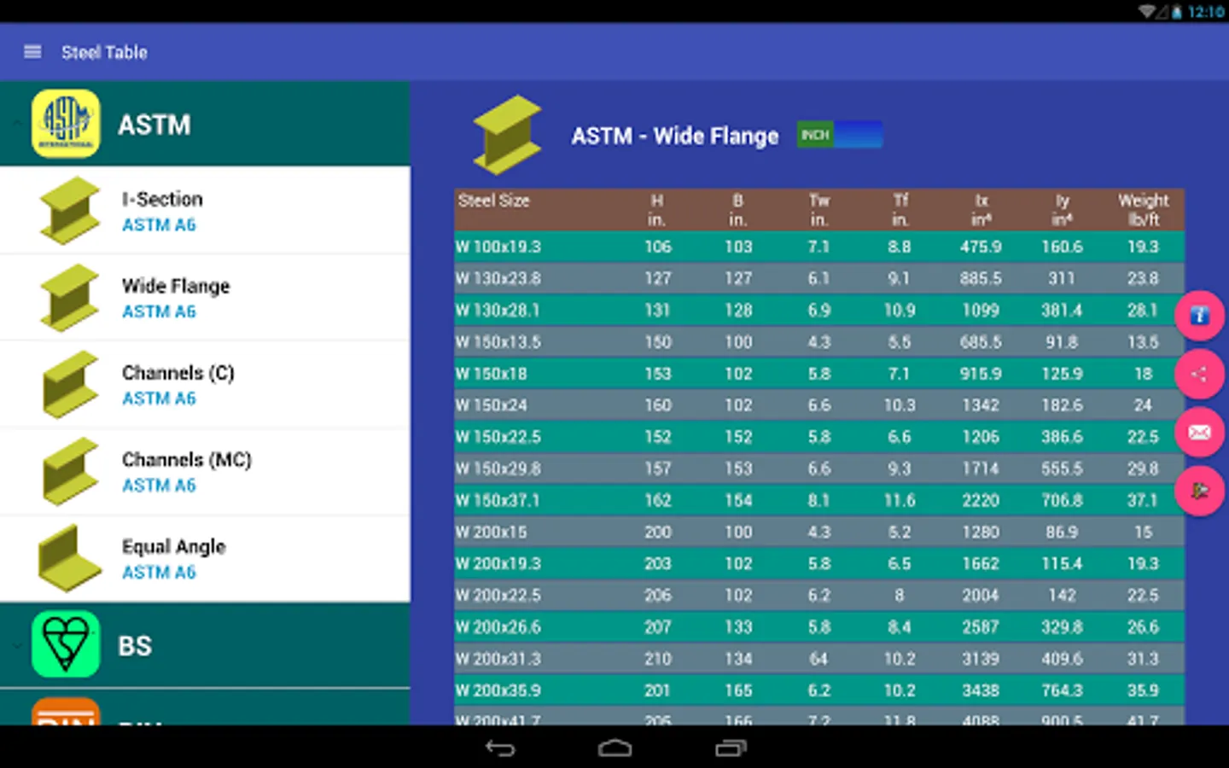The width and height of the screenshot is (1229, 768).
Task: Select row W 150x29.8
Action: pos(819,468)
